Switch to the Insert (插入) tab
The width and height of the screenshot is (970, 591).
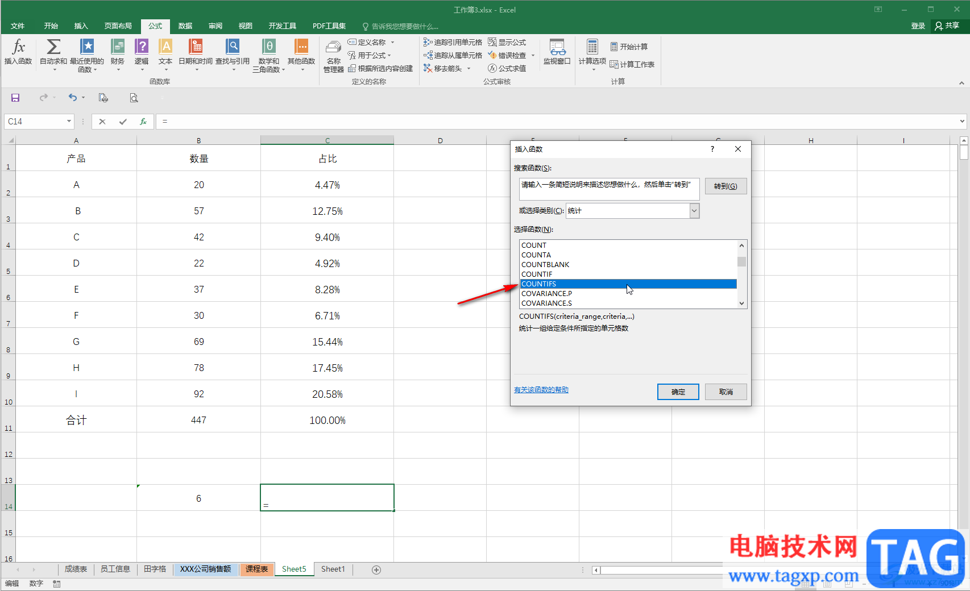tap(81, 26)
